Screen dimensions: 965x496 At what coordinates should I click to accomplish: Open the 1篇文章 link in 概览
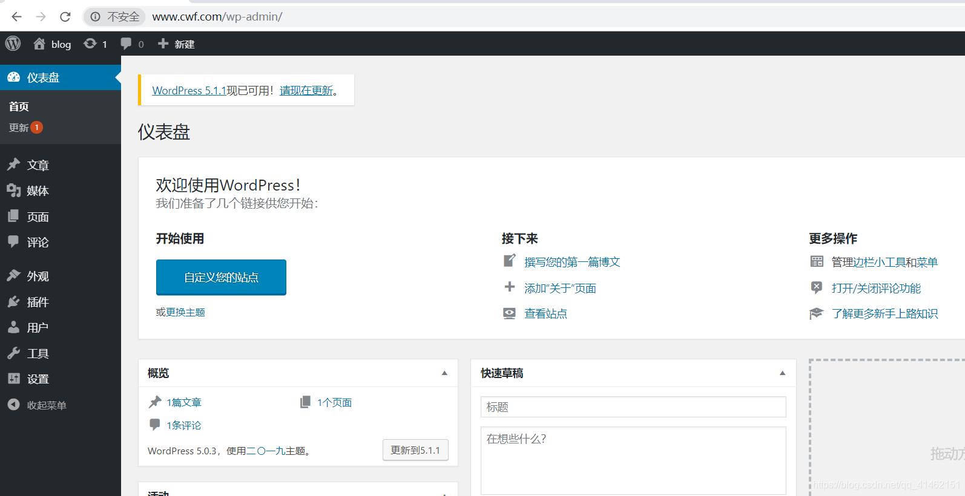pyautogui.click(x=184, y=402)
